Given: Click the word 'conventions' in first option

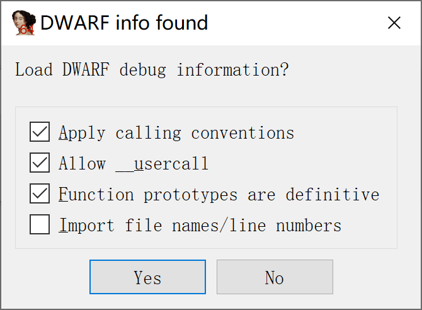Looking at the screenshot, I should point(242,133).
